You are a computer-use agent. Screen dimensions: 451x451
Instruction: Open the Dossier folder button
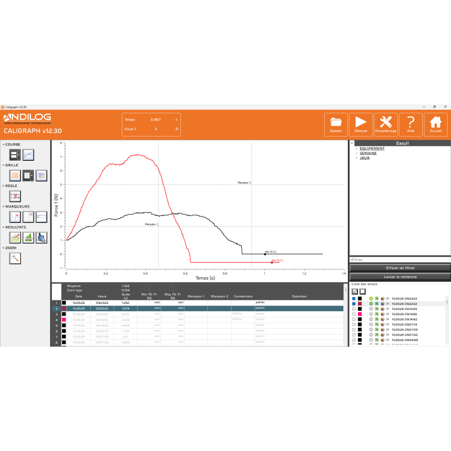pos(335,125)
